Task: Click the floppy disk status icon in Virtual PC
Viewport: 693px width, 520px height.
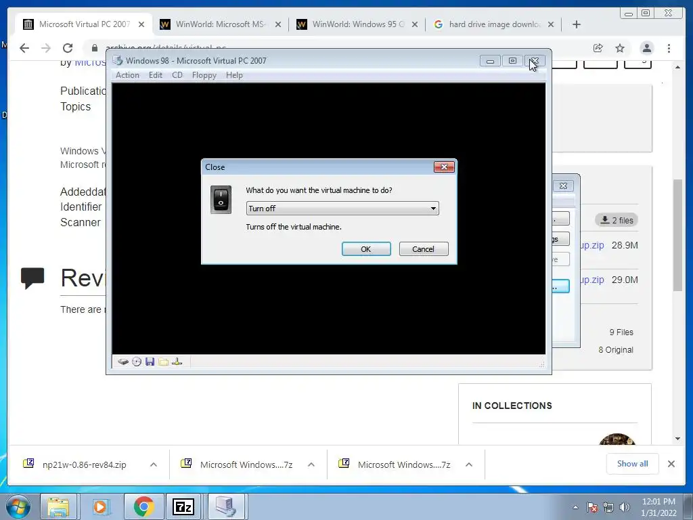Action: (150, 362)
